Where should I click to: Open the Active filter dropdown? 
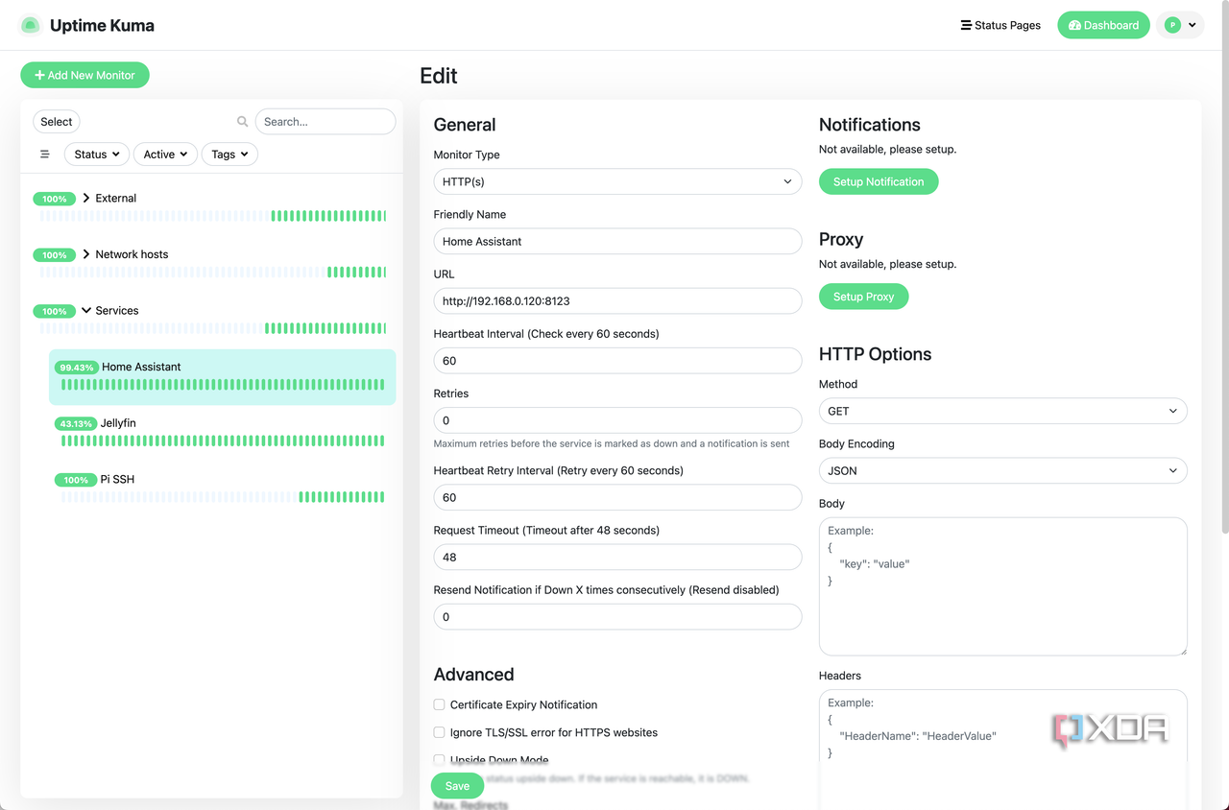click(x=165, y=155)
